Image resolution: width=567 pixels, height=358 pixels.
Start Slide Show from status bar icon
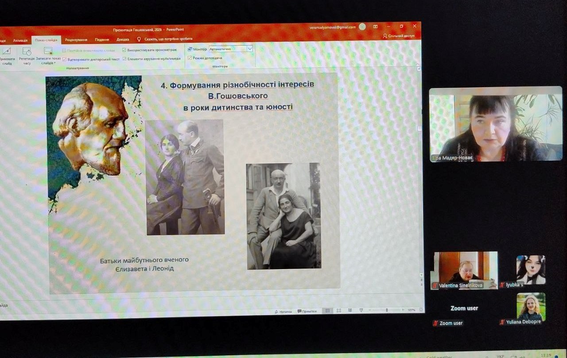coord(361,310)
